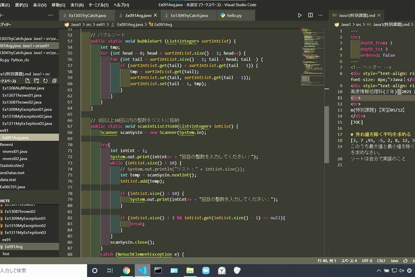Change the CRLF line ending setting
This screenshot has height=277, width=415.
click(x=381, y=260)
